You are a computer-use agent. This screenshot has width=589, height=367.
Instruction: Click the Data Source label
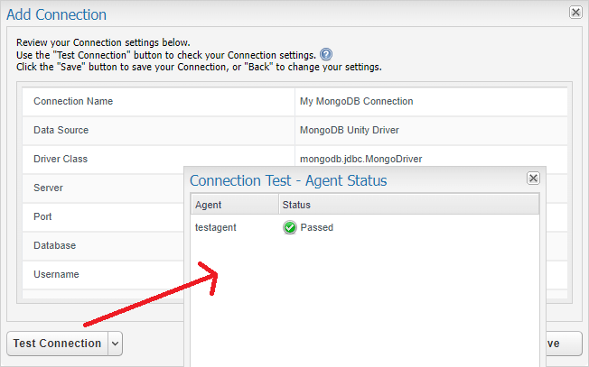point(61,130)
